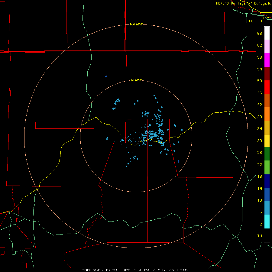Screen dimensions: 272x272
Task: Click the legend value "6"
Action: tap(261, 212)
